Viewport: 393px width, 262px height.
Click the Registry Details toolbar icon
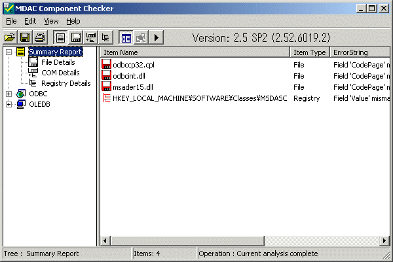(105, 38)
